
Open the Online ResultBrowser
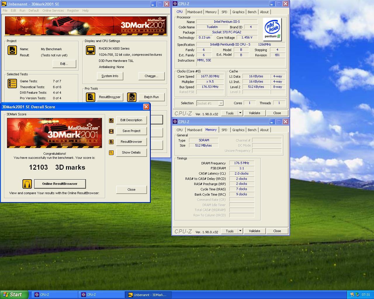point(60,184)
